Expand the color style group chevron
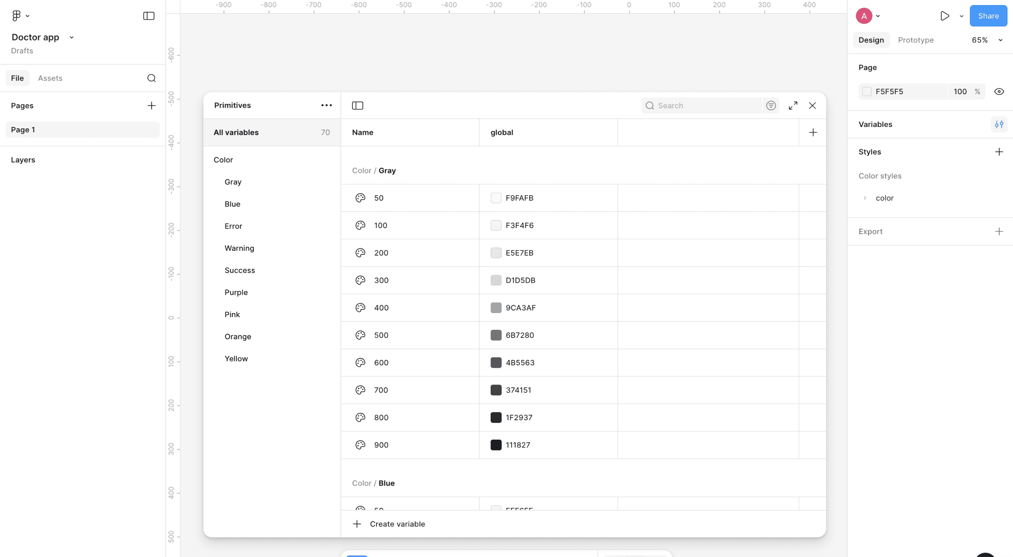The height and width of the screenshot is (557, 1013). pyautogui.click(x=865, y=198)
